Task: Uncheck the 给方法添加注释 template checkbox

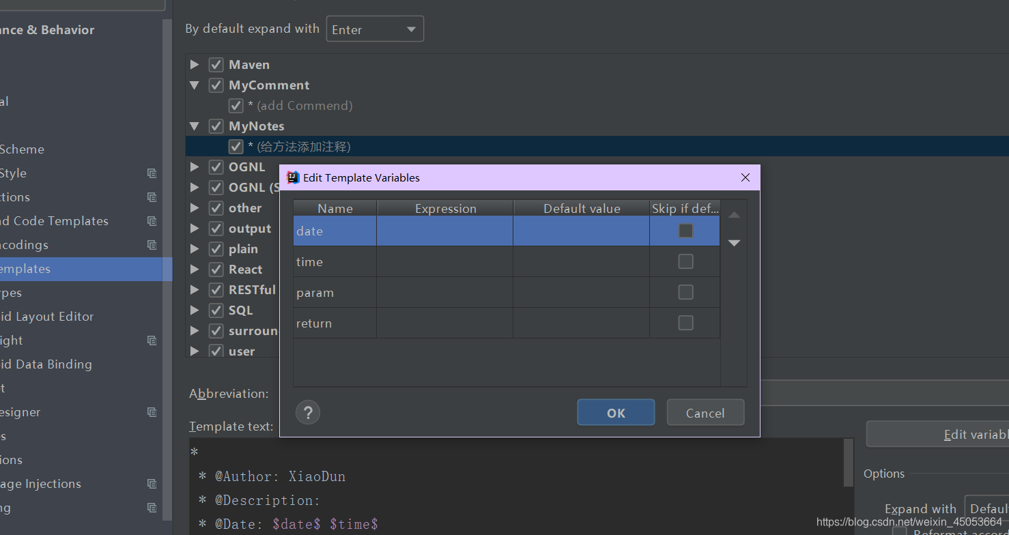Action: tap(236, 147)
